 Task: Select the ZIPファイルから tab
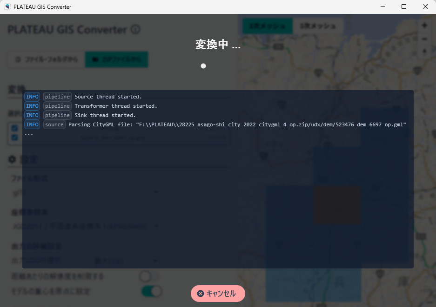[116, 59]
